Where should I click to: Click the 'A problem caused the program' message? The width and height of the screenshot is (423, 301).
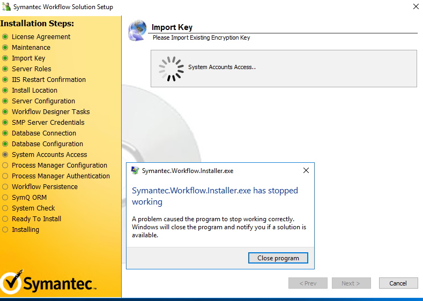tap(219, 227)
